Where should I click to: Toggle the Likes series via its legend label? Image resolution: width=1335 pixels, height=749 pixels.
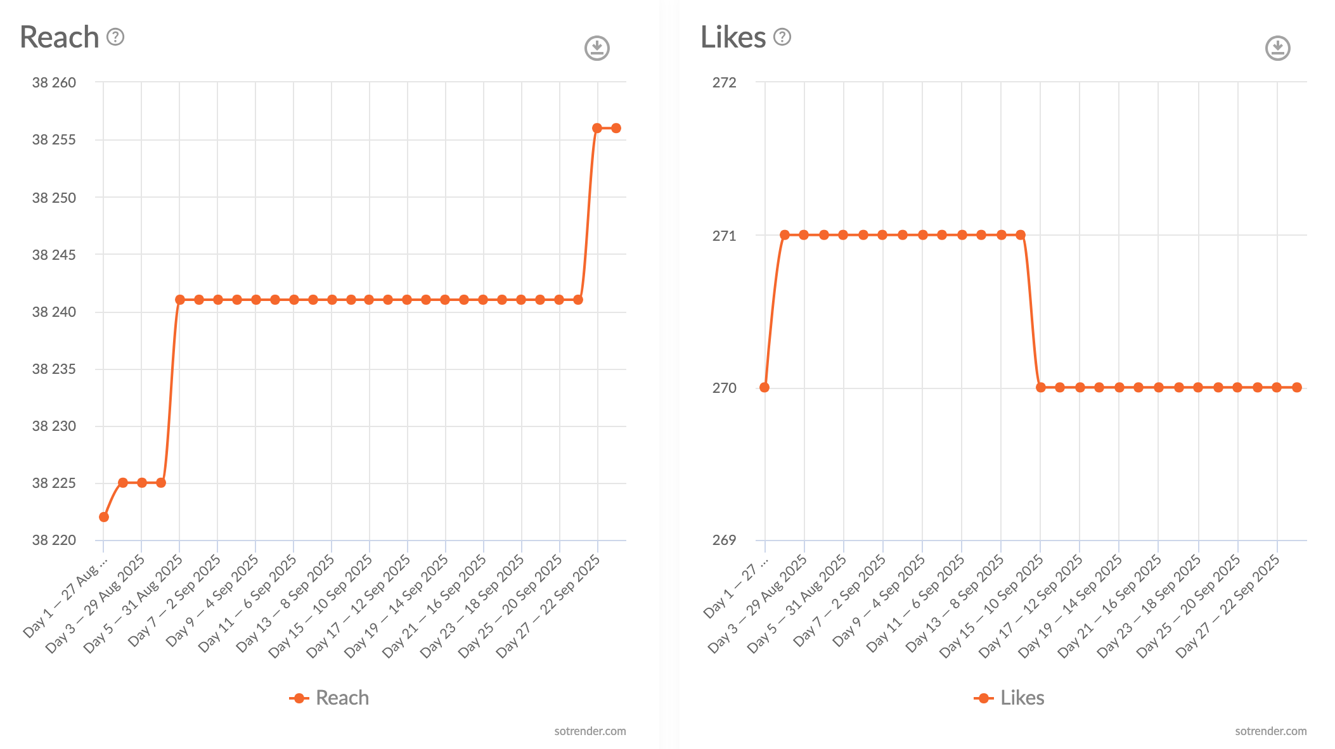click(x=1023, y=698)
